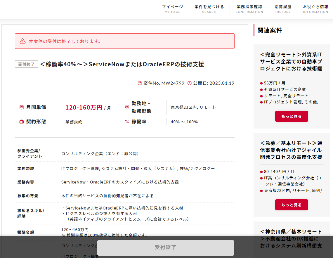Click 55万円 / 月 in first related card
Screen dimensions: 333x258
click(275, 83)
